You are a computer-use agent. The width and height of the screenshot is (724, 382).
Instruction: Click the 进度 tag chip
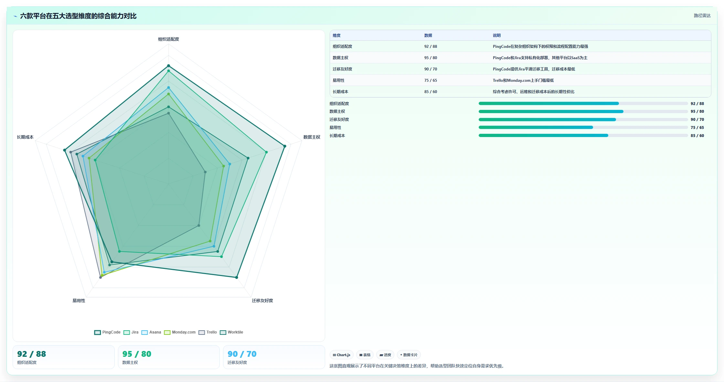[385, 355]
